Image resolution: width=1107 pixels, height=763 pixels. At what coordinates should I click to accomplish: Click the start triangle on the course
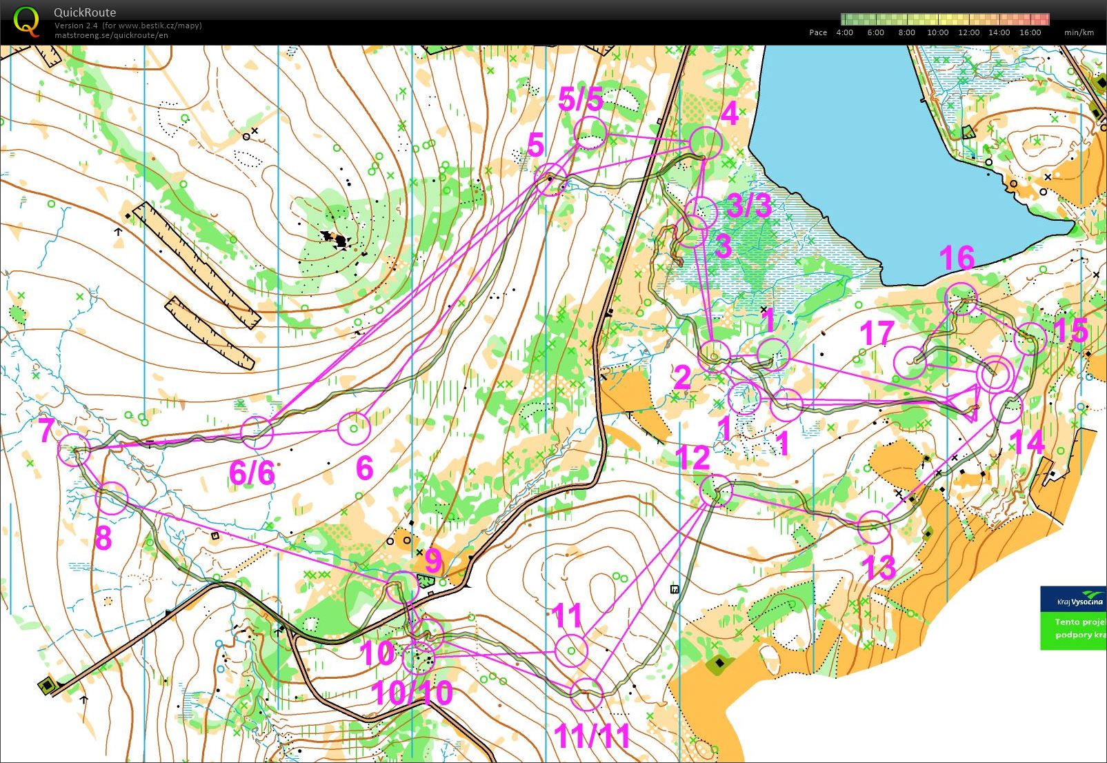(x=966, y=402)
